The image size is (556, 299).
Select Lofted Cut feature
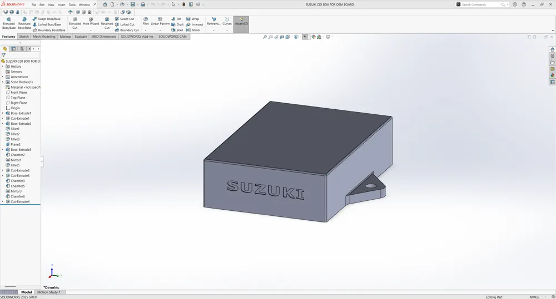pyautogui.click(x=125, y=24)
